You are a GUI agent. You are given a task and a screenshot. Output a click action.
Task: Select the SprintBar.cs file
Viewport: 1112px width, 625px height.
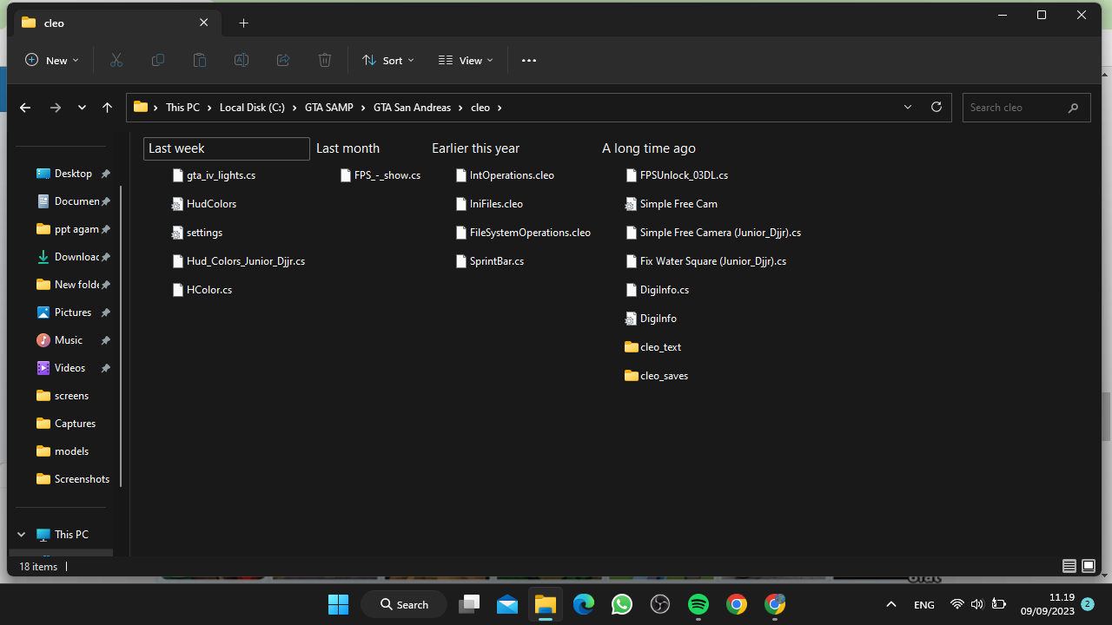point(490,261)
